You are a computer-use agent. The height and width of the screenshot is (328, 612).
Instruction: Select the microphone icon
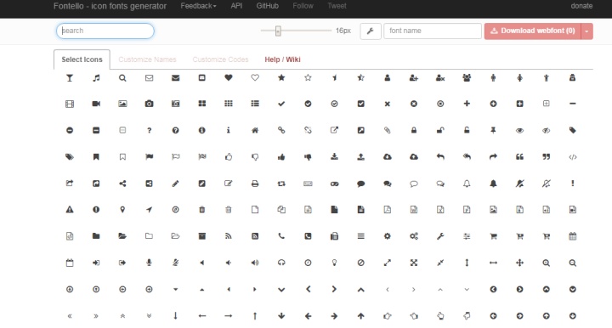tap(149, 263)
